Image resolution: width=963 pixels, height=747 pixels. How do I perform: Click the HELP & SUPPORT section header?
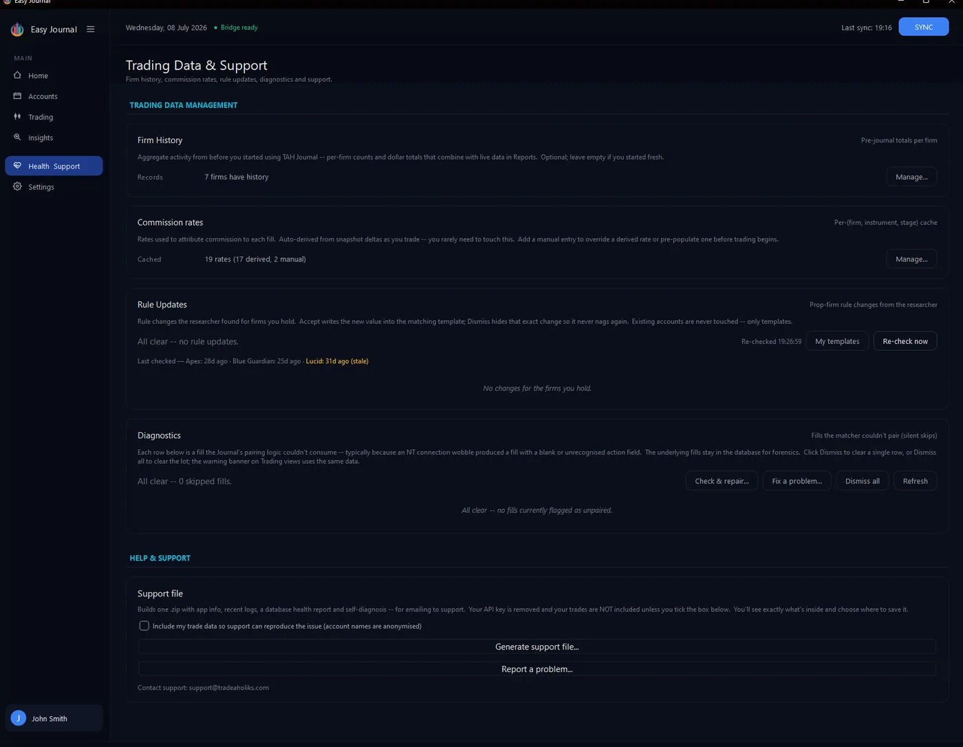[160, 558]
